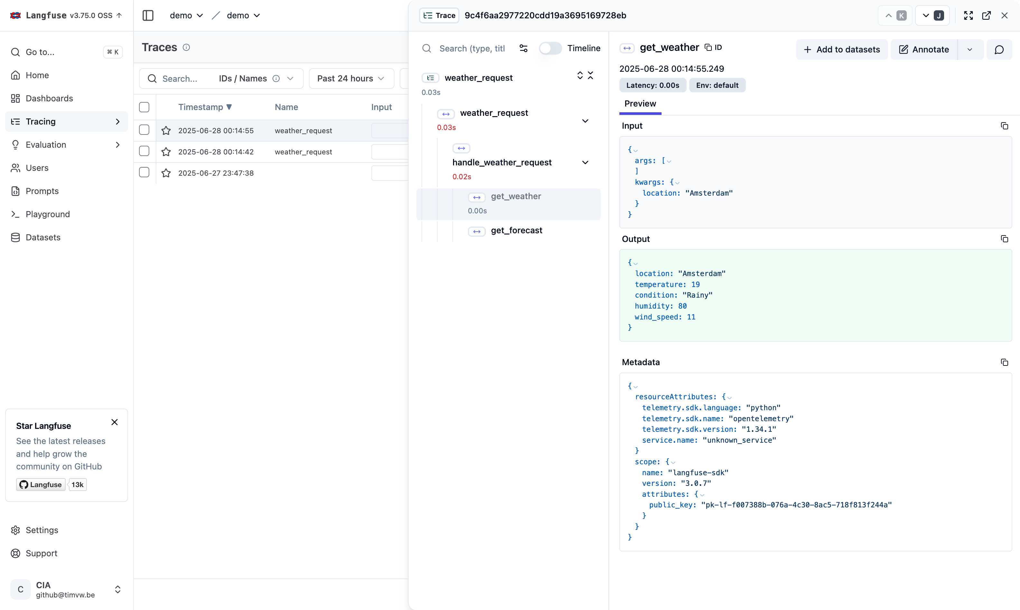This screenshot has width=1020, height=610.
Task: Collapse the scope object in Metadata
Action: click(x=673, y=462)
